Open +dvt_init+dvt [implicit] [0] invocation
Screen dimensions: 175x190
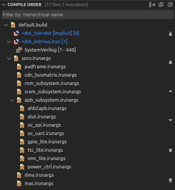(x=50, y=33)
